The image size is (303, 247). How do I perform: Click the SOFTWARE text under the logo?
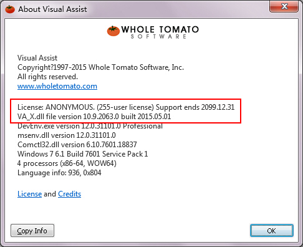click(x=158, y=37)
